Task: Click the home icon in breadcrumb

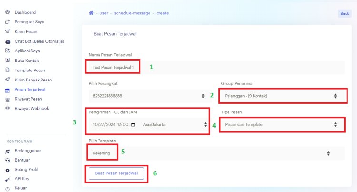Action: point(91,13)
